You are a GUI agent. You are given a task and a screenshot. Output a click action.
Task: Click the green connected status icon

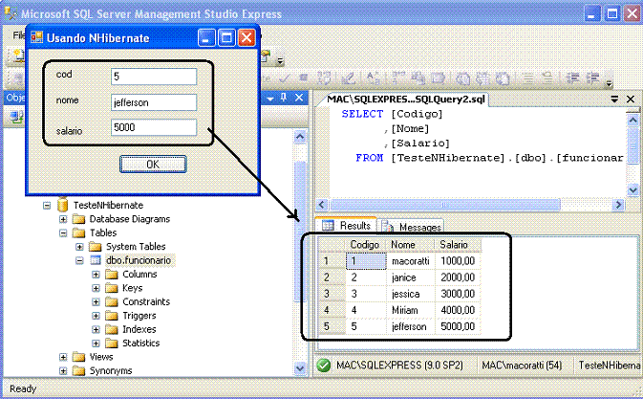click(324, 366)
